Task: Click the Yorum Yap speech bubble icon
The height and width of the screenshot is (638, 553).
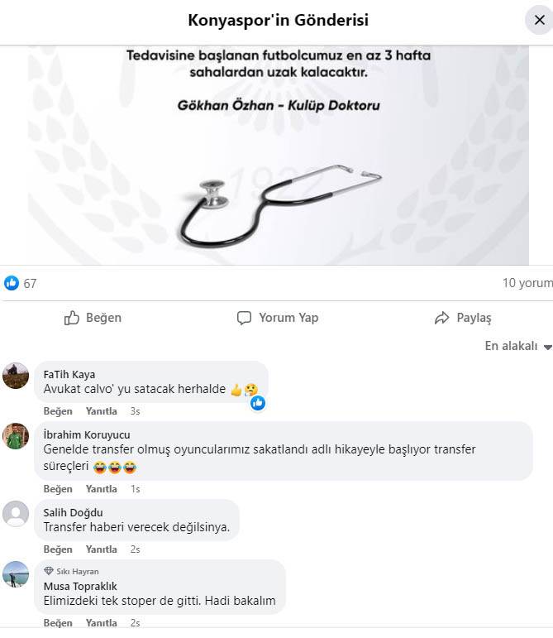Action: (x=244, y=318)
